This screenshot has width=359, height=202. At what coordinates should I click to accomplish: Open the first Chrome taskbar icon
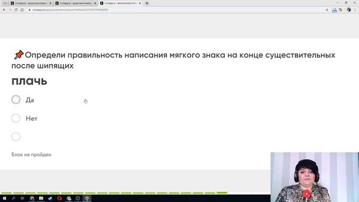(32, 198)
